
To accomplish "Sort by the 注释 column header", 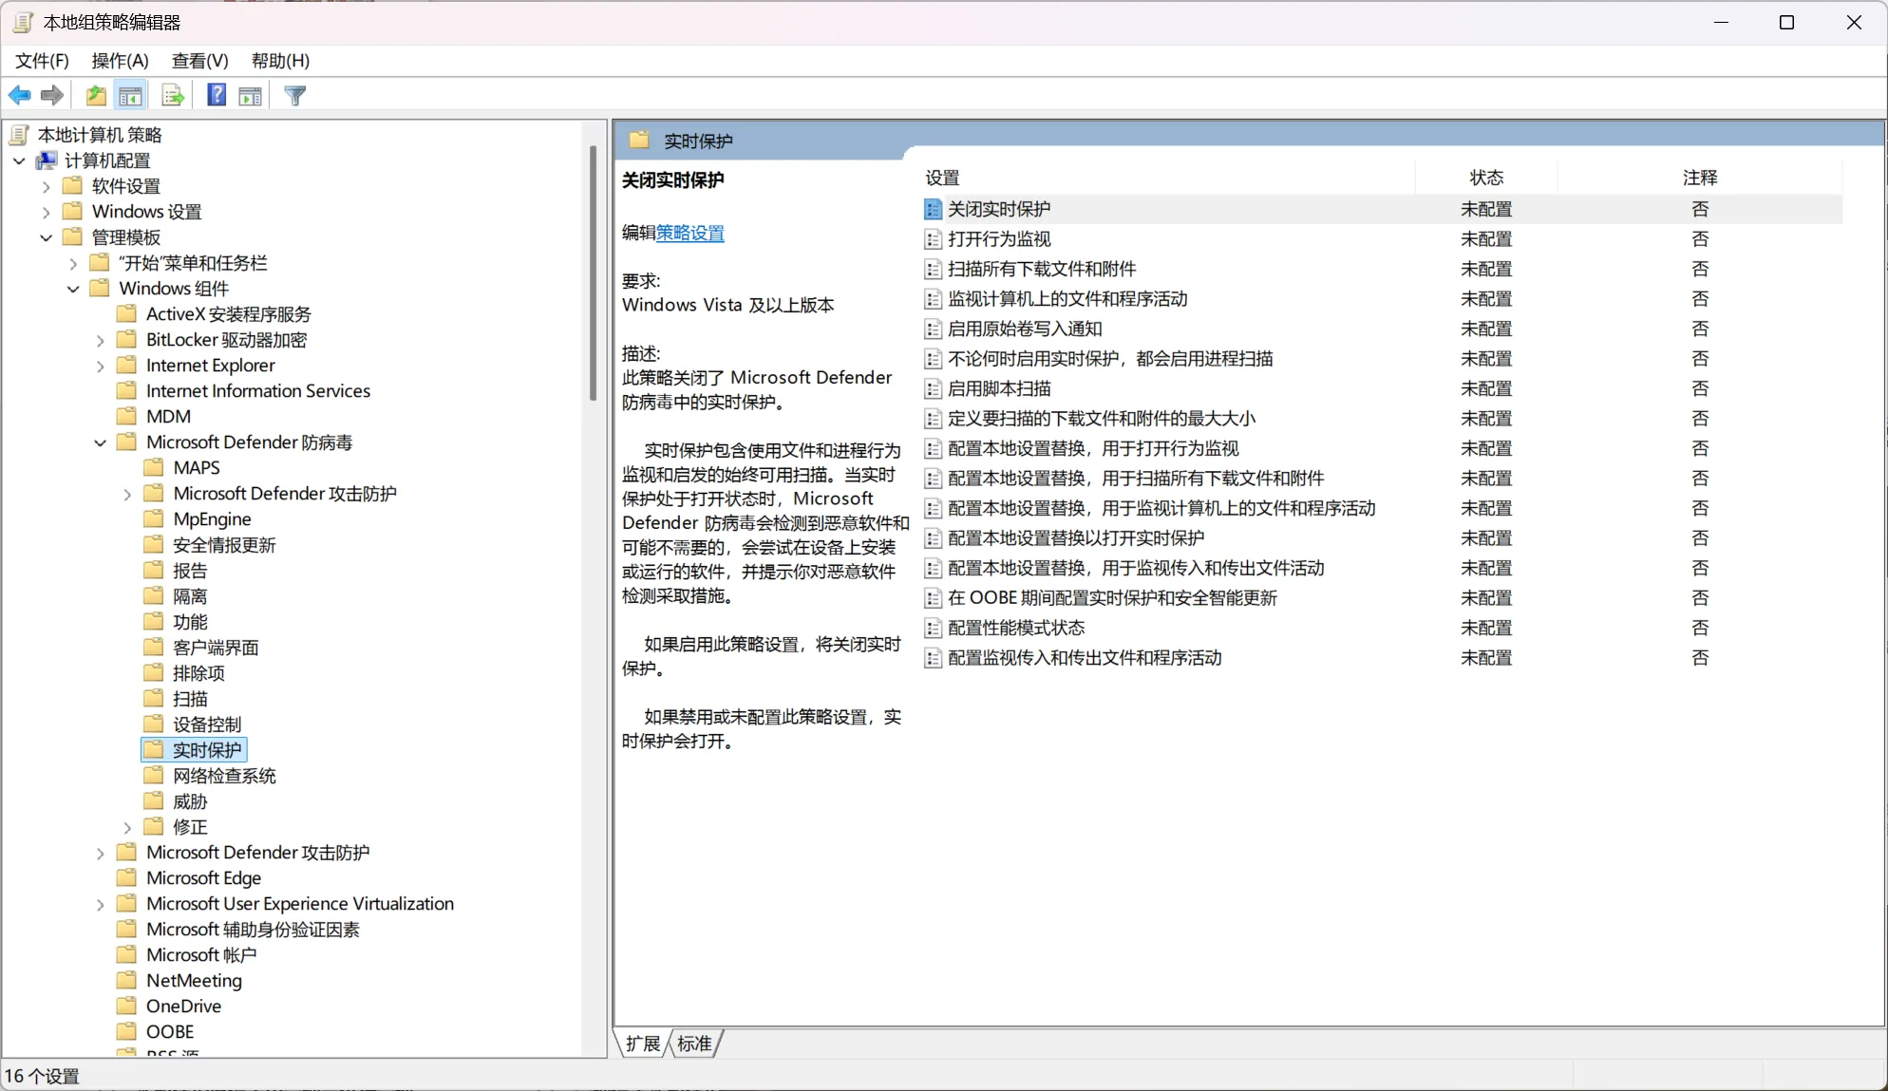I will (1700, 178).
